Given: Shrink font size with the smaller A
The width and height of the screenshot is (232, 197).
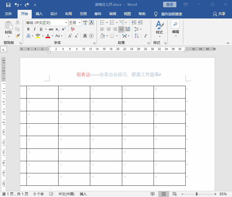Looking at the screenshot, I should coord(76,36).
